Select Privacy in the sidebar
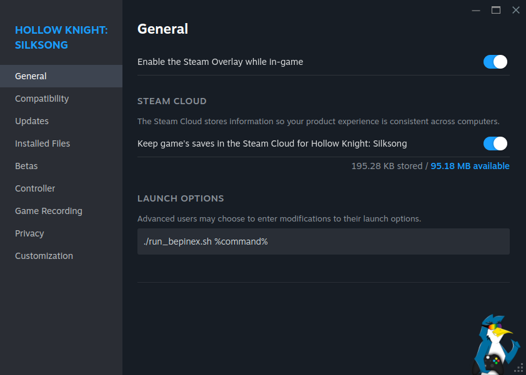526x375 pixels. (x=29, y=233)
